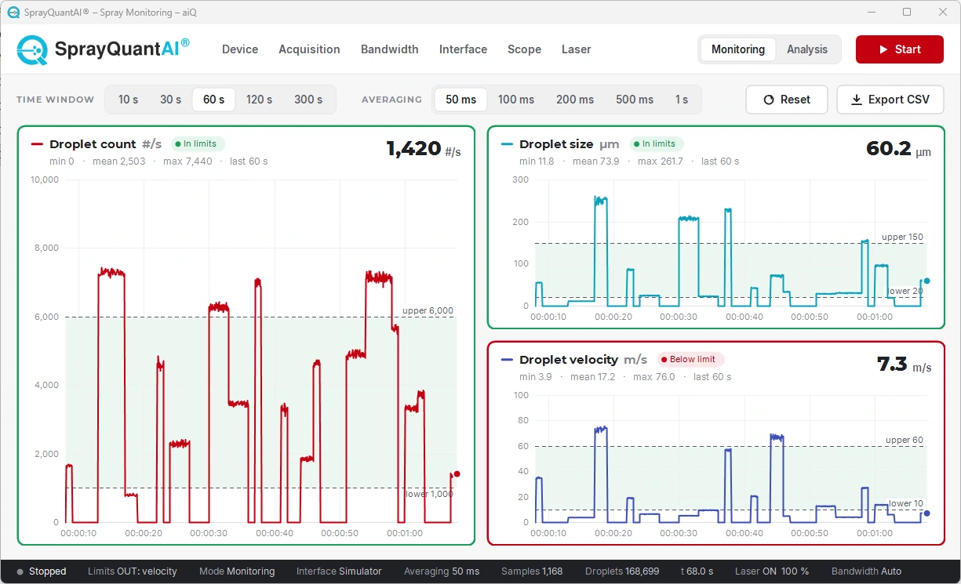The width and height of the screenshot is (961, 584).
Task: Click the upper 6,000 limit label
Action: pyautogui.click(x=428, y=310)
